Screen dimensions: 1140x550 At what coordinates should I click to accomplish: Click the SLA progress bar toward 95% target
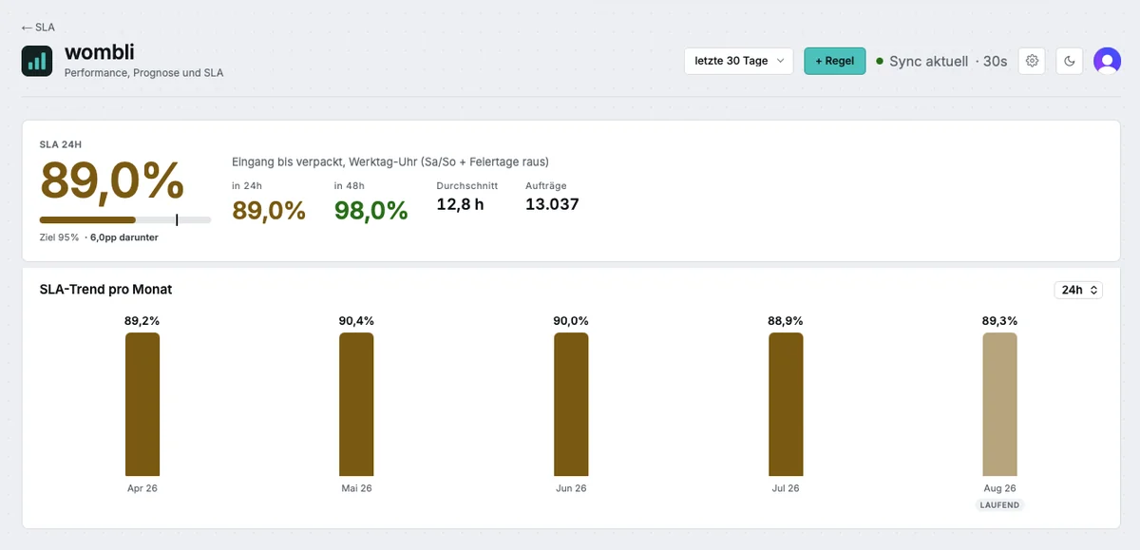(x=125, y=219)
